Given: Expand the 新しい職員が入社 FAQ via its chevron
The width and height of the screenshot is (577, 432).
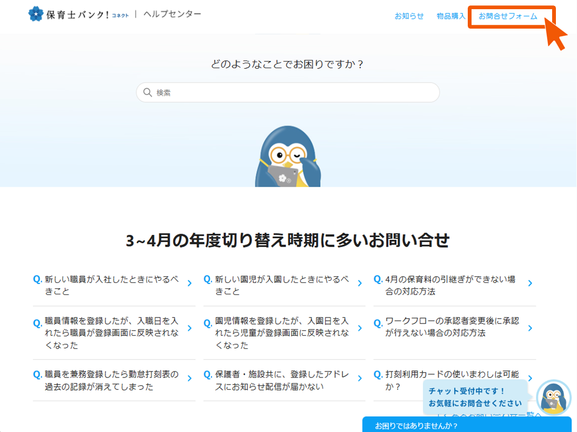Looking at the screenshot, I should [189, 282].
